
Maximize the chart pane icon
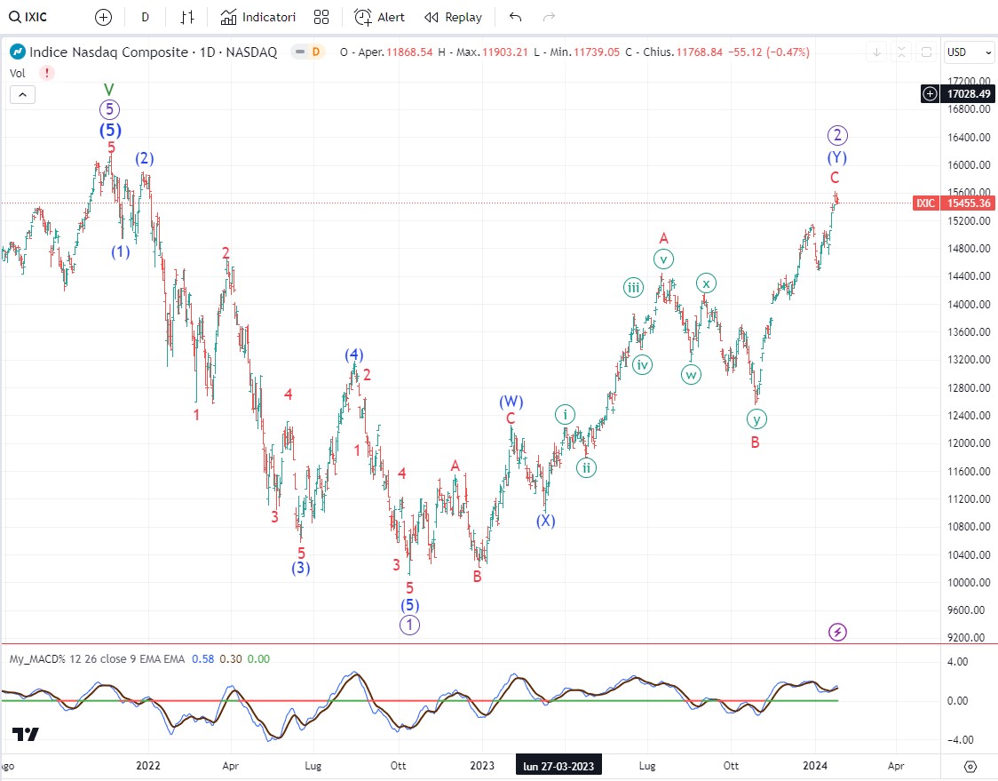point(927,52)
